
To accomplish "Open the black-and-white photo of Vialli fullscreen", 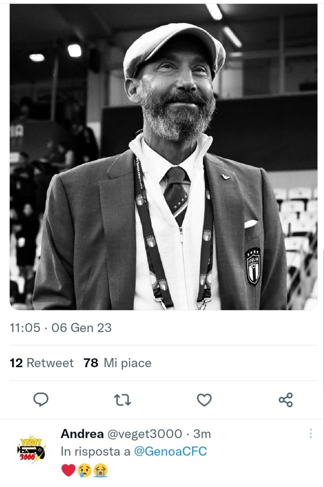I will click(162, 160).
